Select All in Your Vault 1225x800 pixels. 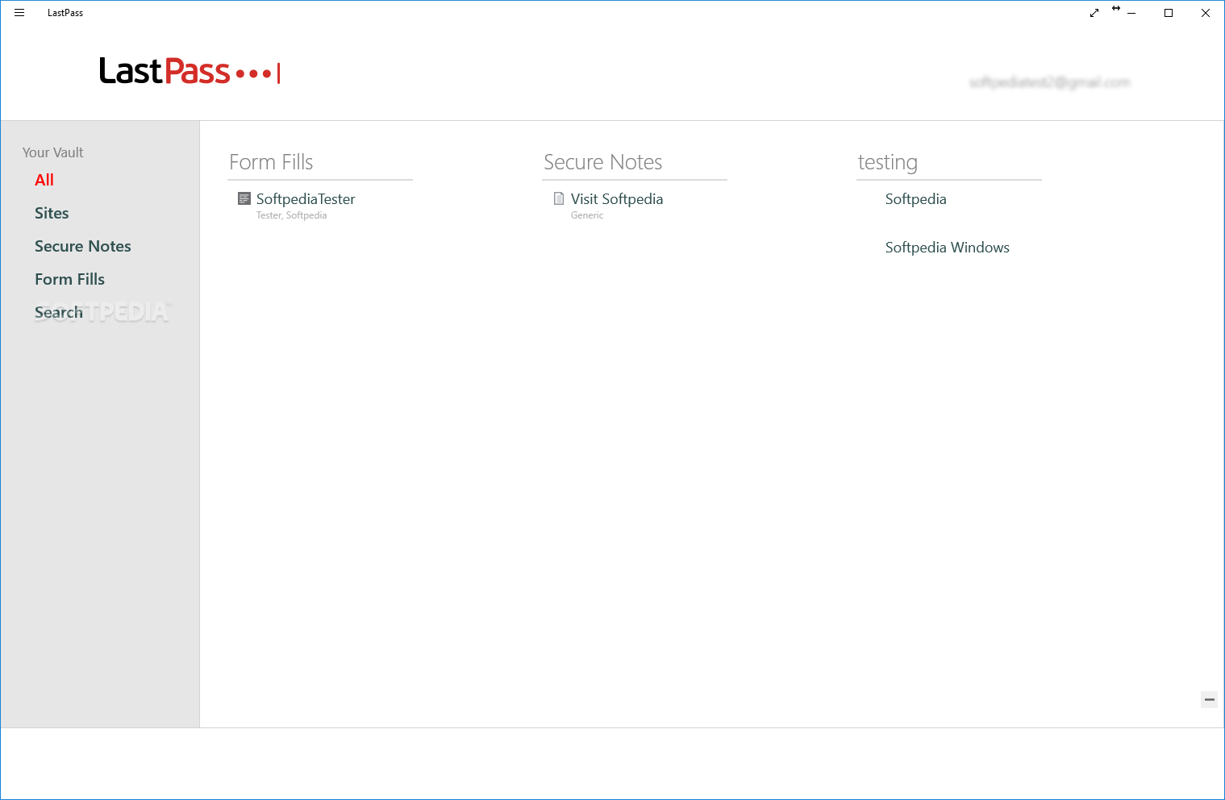44,180
